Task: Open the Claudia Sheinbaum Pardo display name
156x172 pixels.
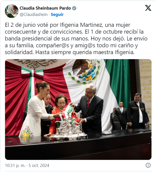Action: point(45,8)
